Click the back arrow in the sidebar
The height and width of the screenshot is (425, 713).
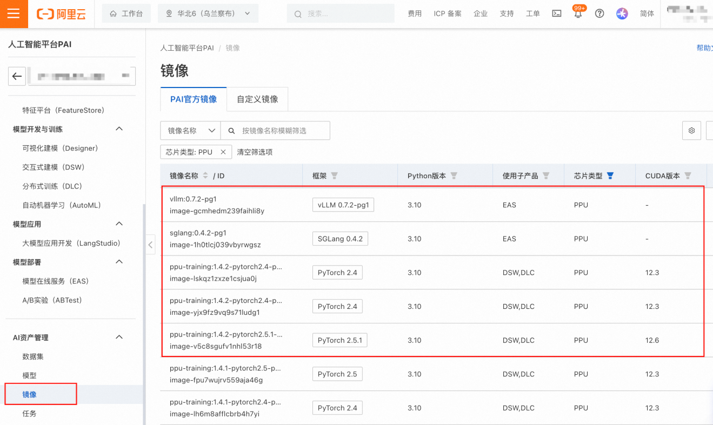(17, 76)
